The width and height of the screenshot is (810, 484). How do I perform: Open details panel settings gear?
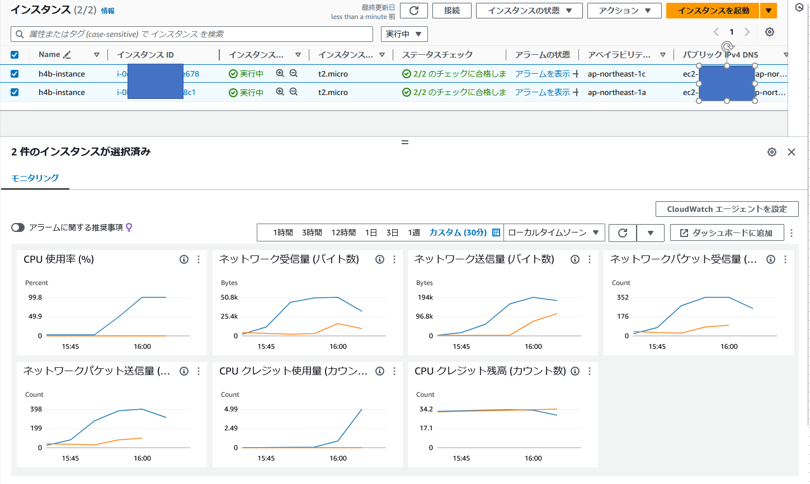tap(772, 152)
